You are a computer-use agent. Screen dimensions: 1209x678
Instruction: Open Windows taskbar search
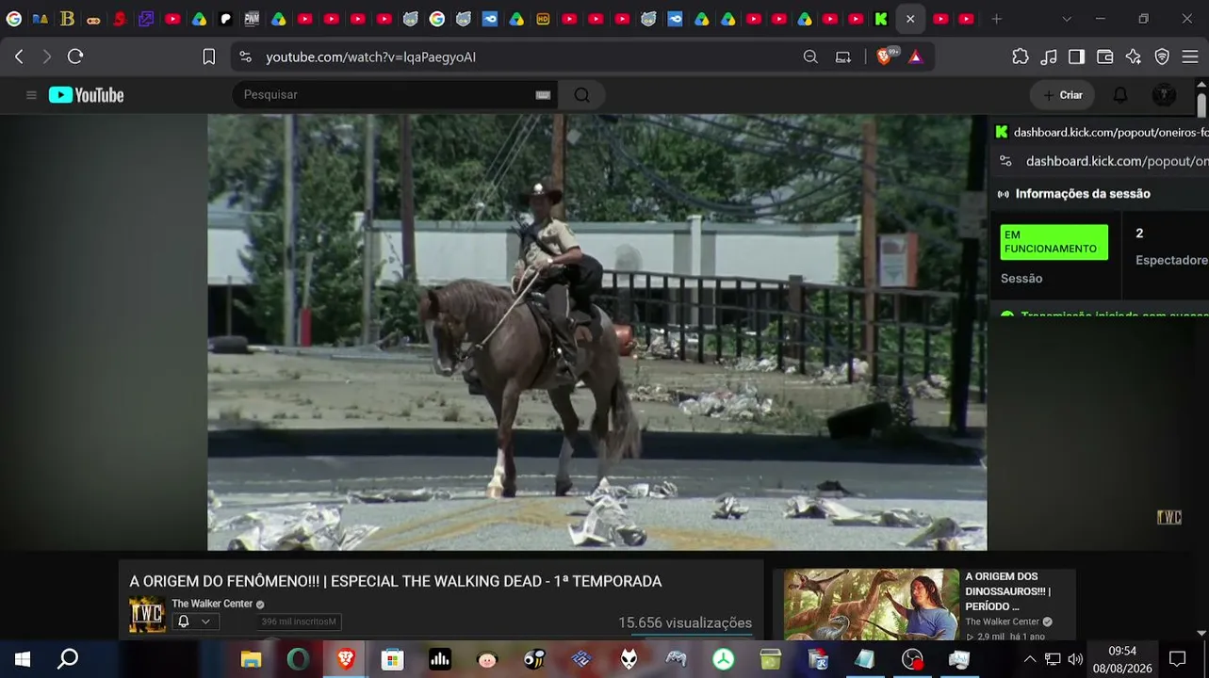click(68, 659)
